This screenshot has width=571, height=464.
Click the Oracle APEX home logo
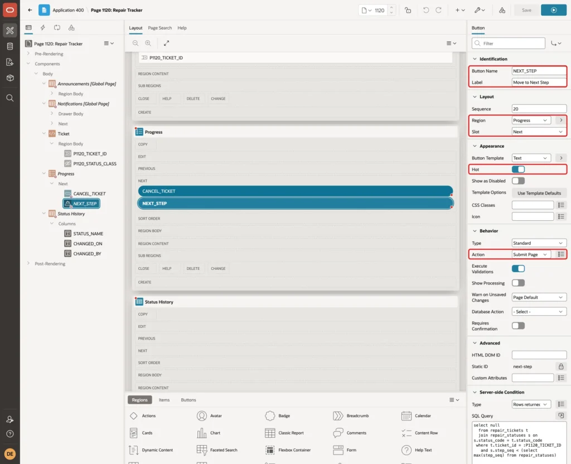coord(10,10)
